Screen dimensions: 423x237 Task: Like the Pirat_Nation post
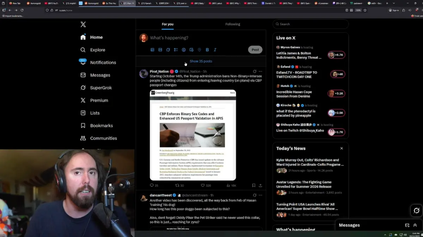[206, 185]
